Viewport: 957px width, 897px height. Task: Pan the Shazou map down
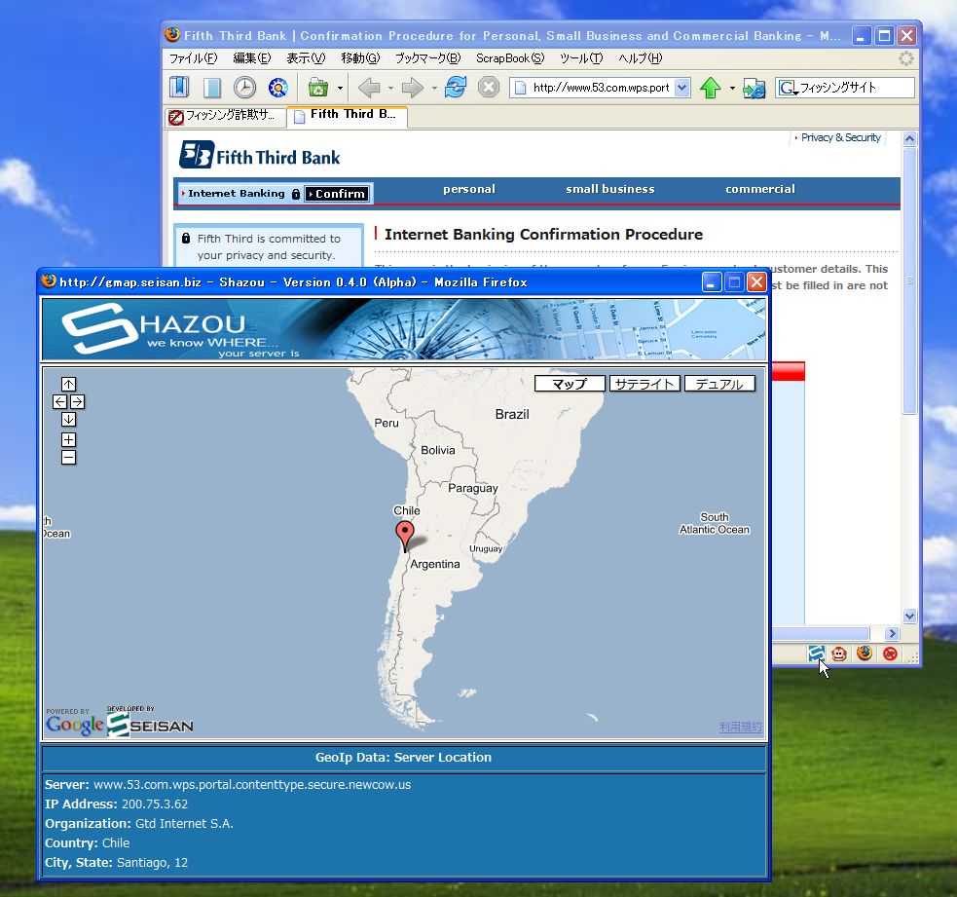pos(68,420)
